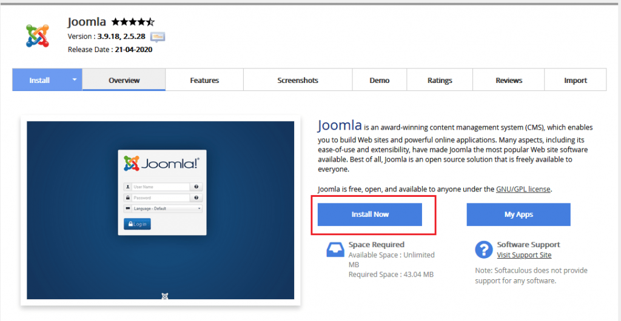Open the Demo tab
This screenshot has height=321, width=621.
pos(380,80)
